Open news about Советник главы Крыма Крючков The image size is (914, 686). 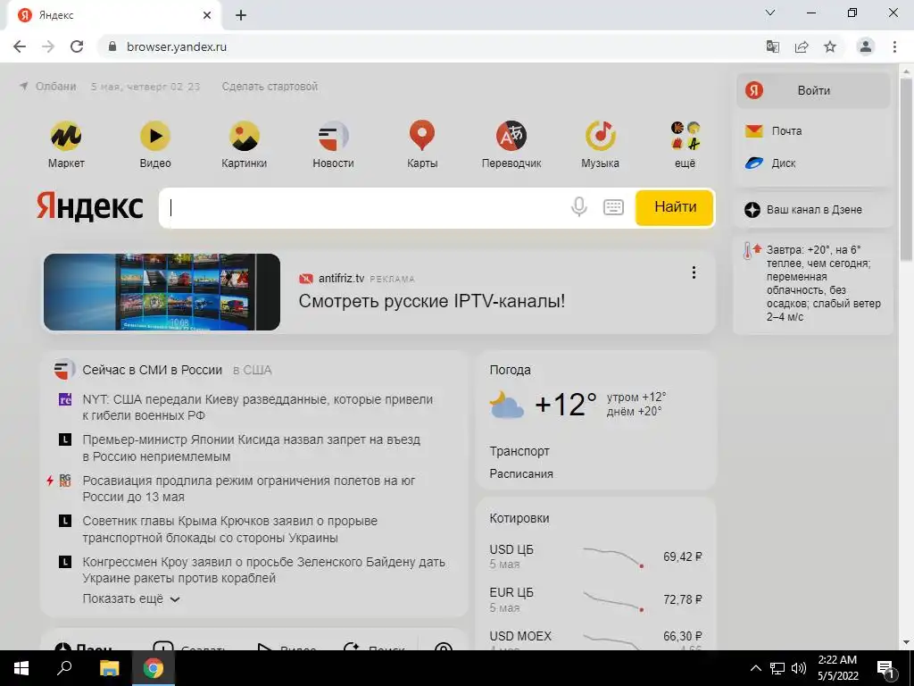[x=229, y=529]
